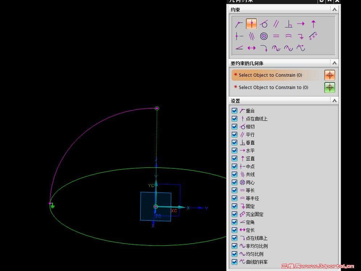361x271 pixels.
Task: Toggle the 同心 (Concentric) checkbox
Action: [x=235, y=182]
